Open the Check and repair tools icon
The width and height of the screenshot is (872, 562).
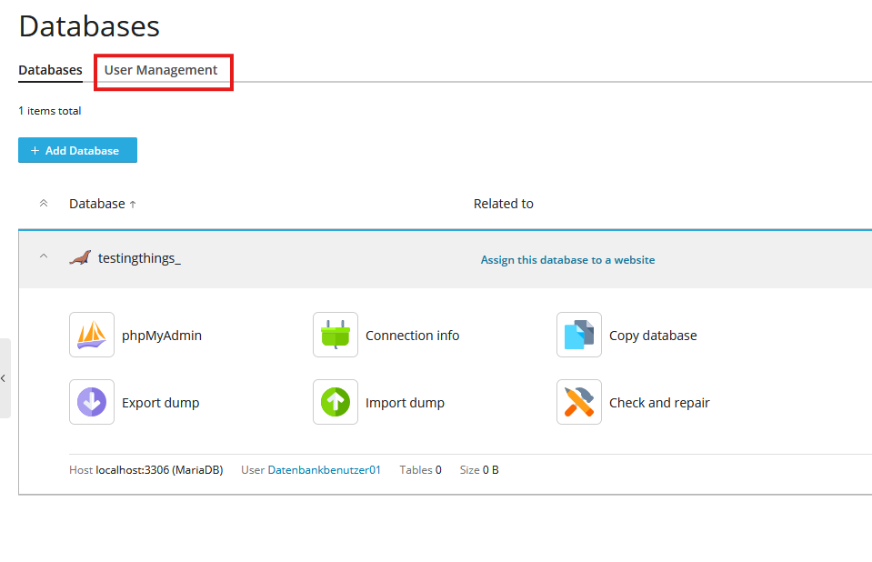click(579, 402)
